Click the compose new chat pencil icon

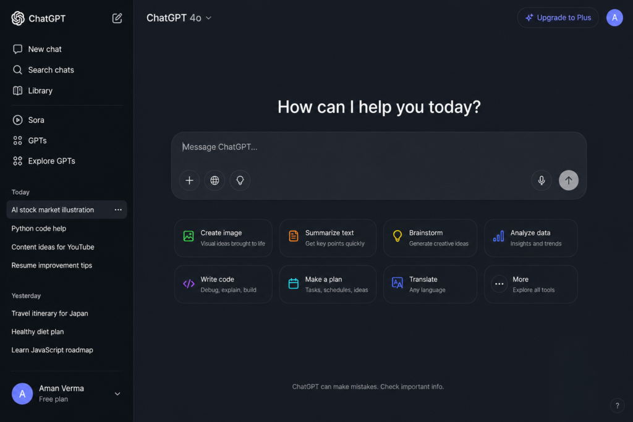coord(117,18)
